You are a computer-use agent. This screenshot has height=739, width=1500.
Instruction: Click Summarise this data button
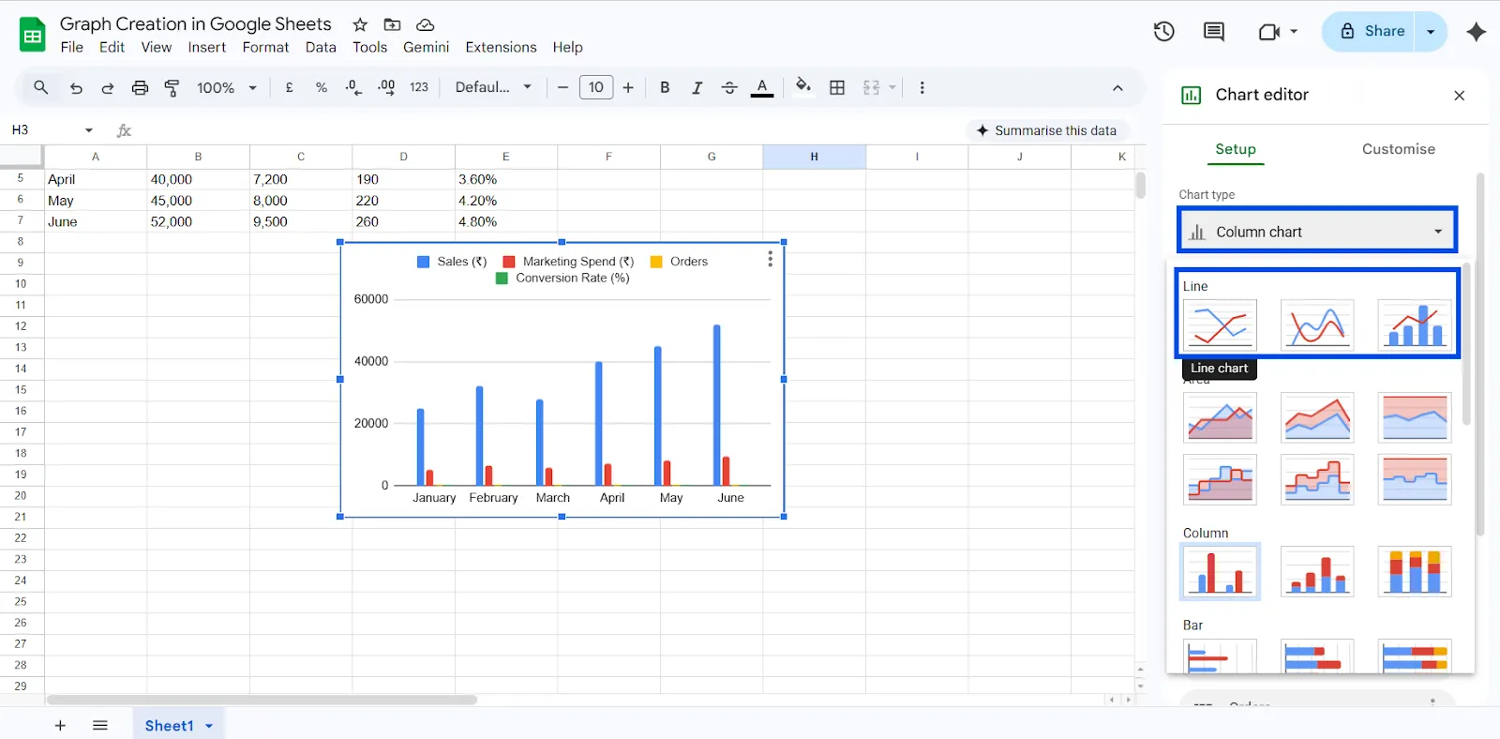click(1046, 130)
